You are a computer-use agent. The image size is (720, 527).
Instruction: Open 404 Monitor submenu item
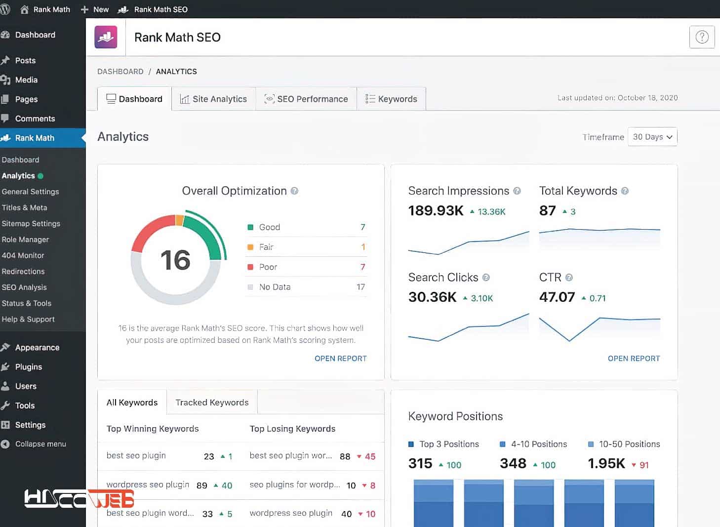pos(23,255)
